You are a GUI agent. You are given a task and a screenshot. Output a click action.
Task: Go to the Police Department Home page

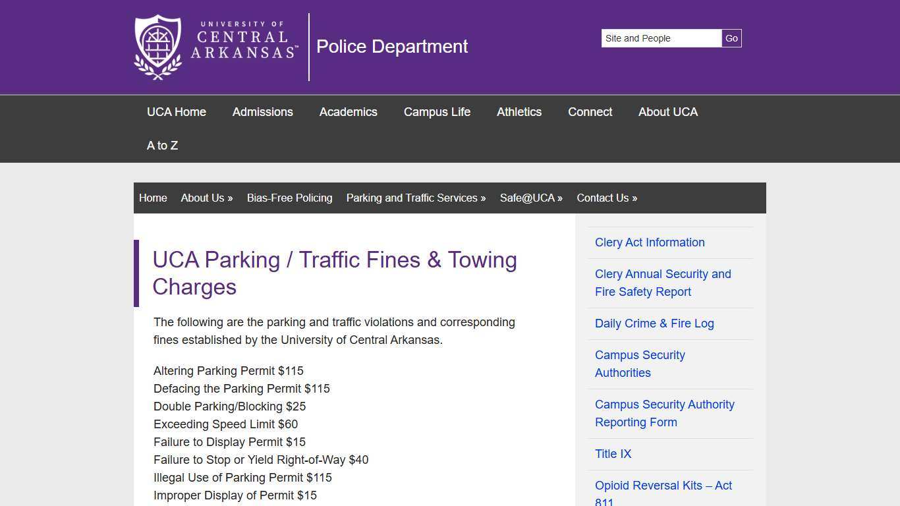point(153,198)
